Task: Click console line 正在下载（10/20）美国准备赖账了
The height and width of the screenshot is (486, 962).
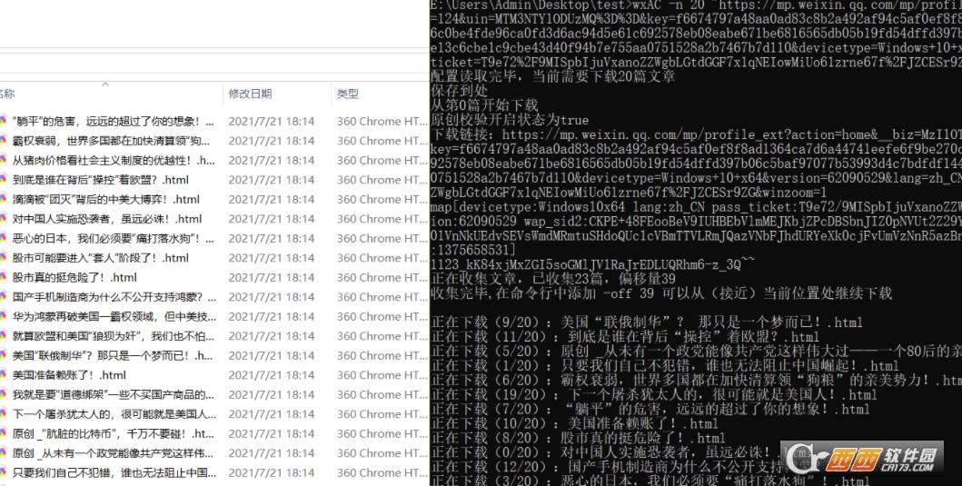Action: coord(574,423)
